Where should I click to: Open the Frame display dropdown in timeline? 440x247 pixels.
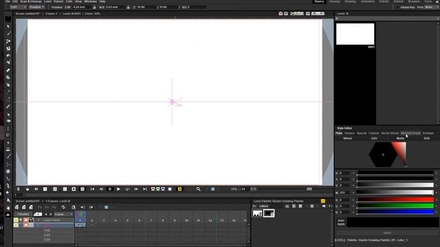click(x=63, y=214)
